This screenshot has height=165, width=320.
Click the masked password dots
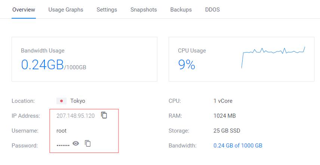[x=63, y=145]
